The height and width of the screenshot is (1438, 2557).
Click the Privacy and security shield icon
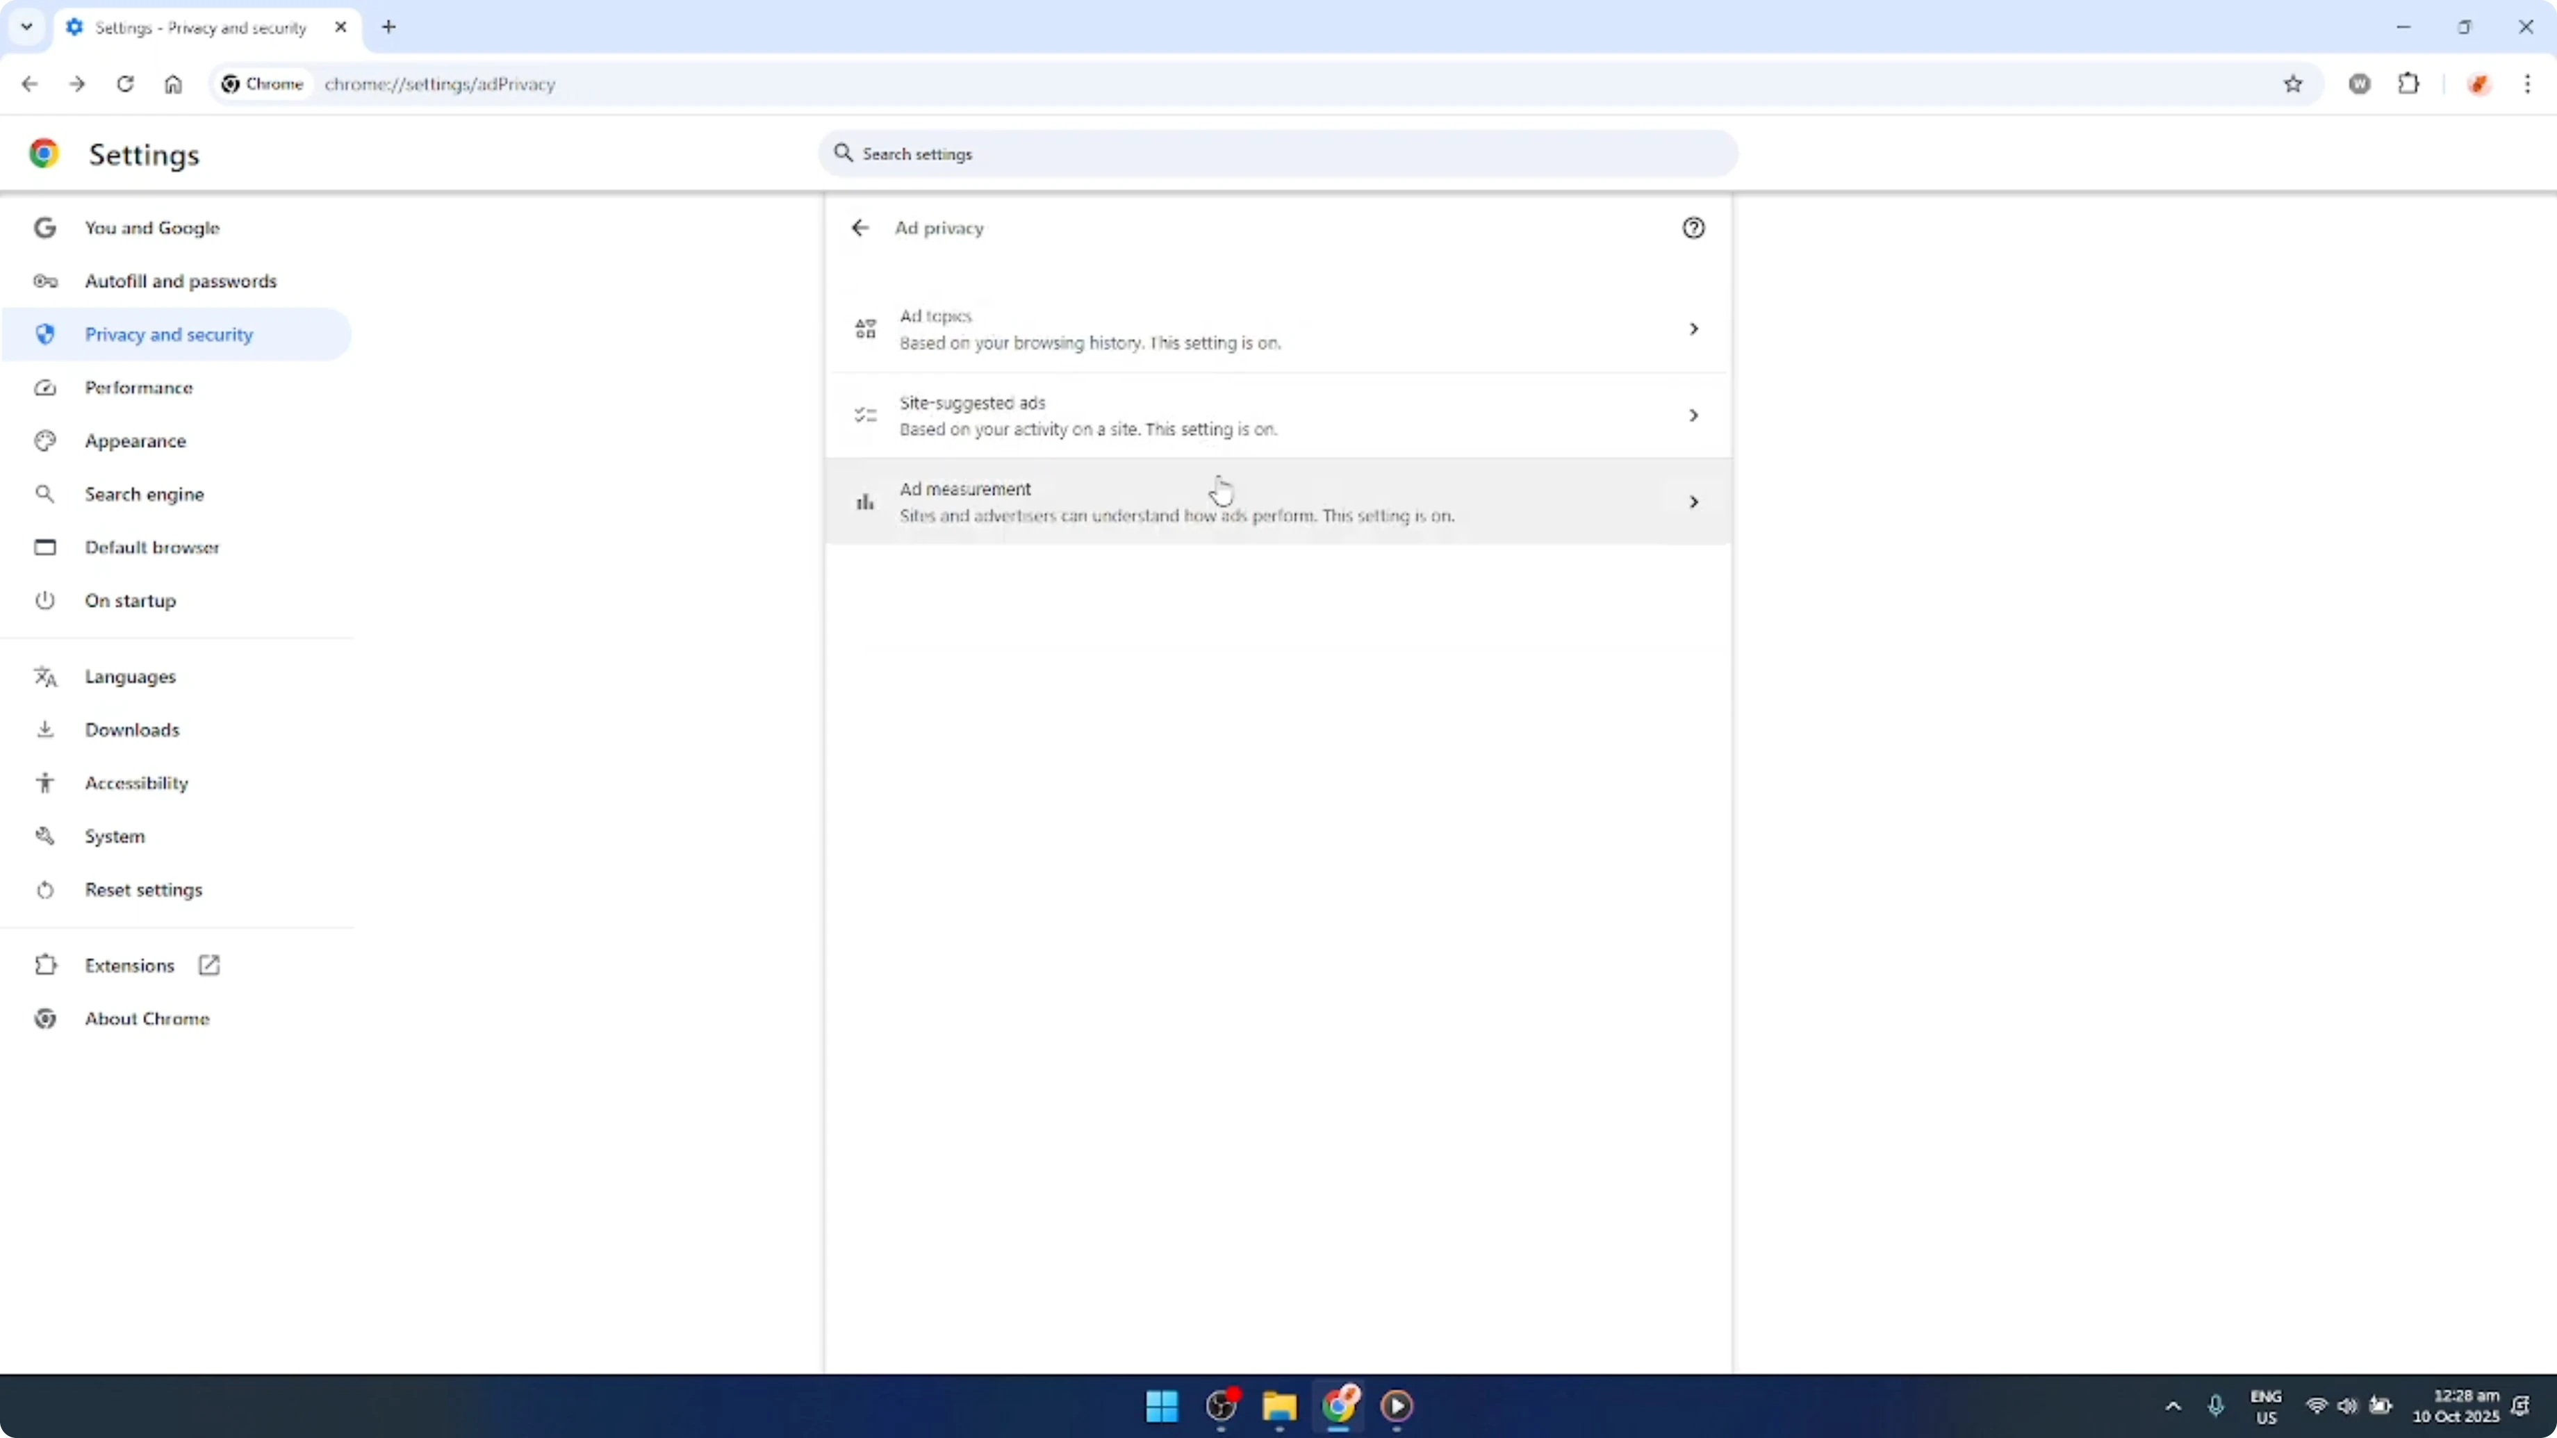tap(44, 334)
